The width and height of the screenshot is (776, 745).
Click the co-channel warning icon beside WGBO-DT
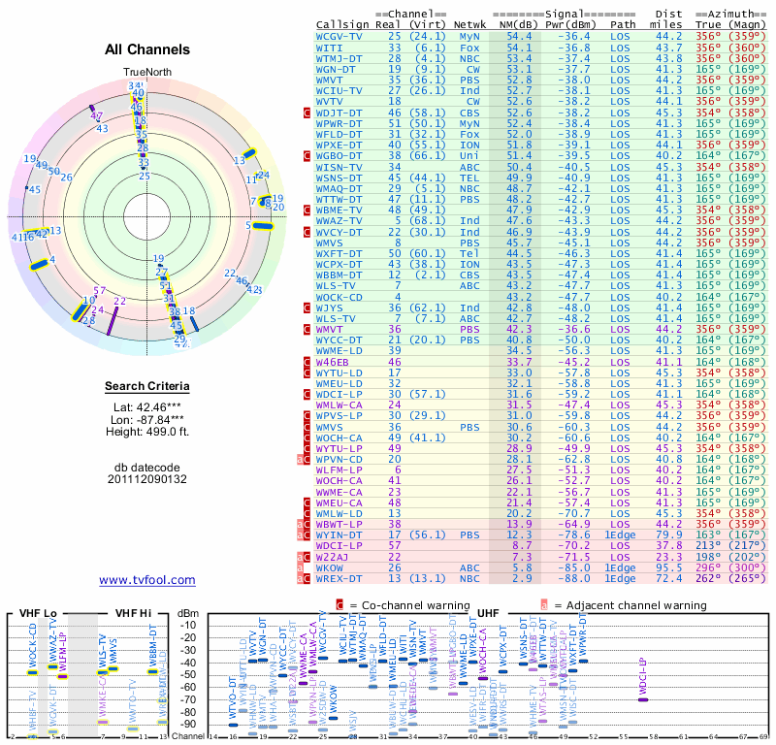(307, 156)
